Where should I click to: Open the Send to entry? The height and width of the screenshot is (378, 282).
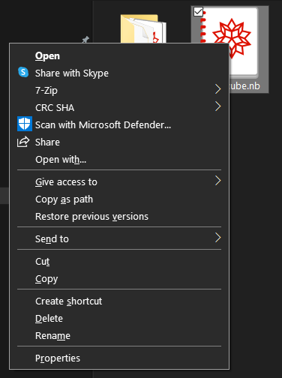[119, 239]
